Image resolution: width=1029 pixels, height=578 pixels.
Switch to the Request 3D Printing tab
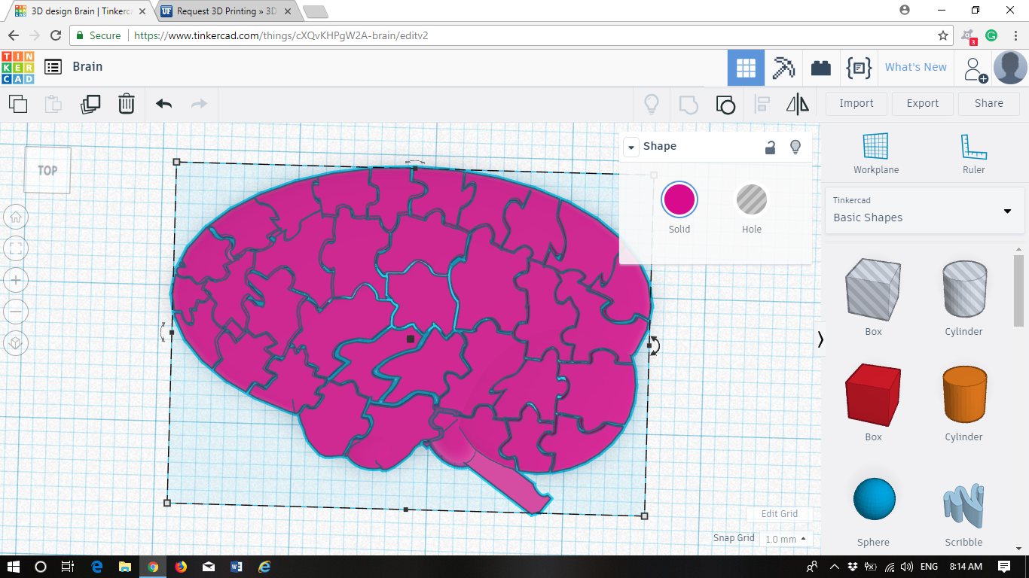tap(227, 11)
